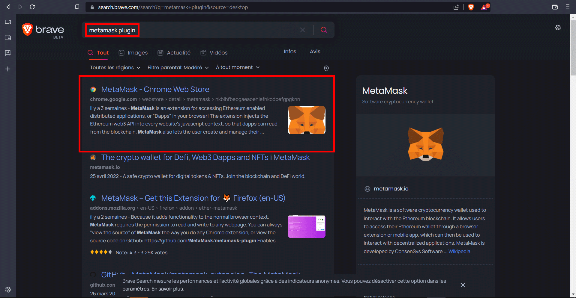The image size is (576, 298).
Task: Click the Software cryptocurrency wallet subtitle
Action: coord(398,102)
